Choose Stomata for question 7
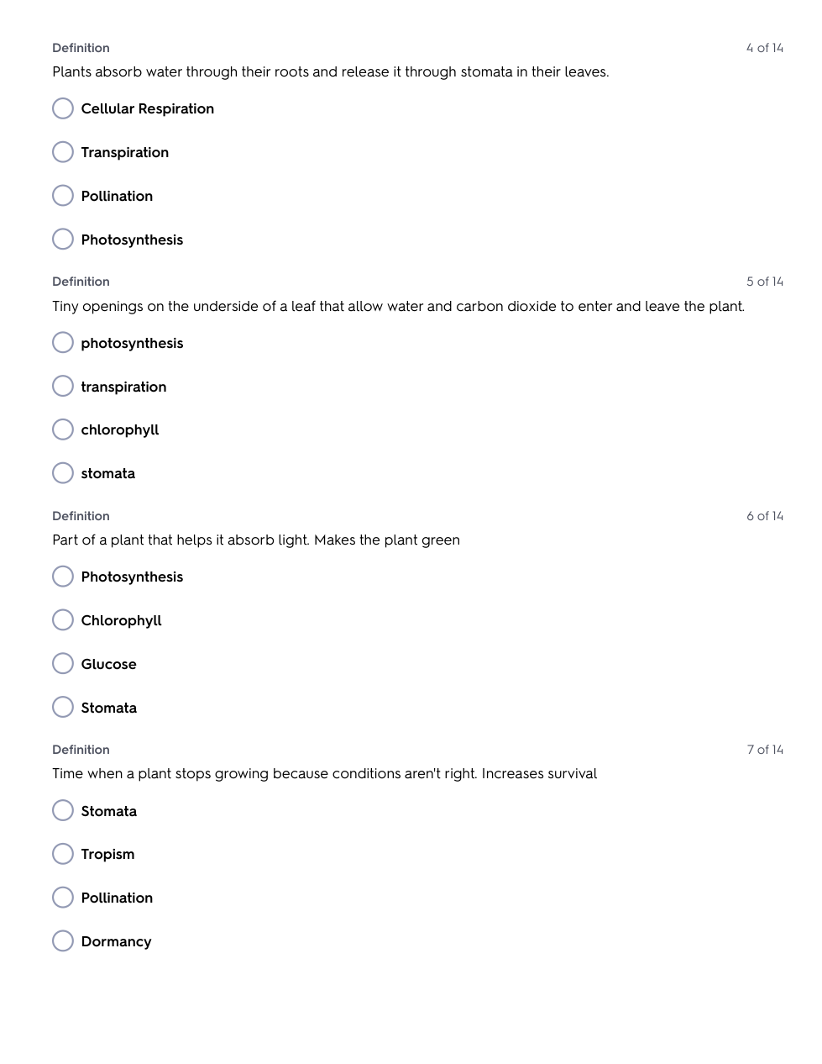 (63, 811)
